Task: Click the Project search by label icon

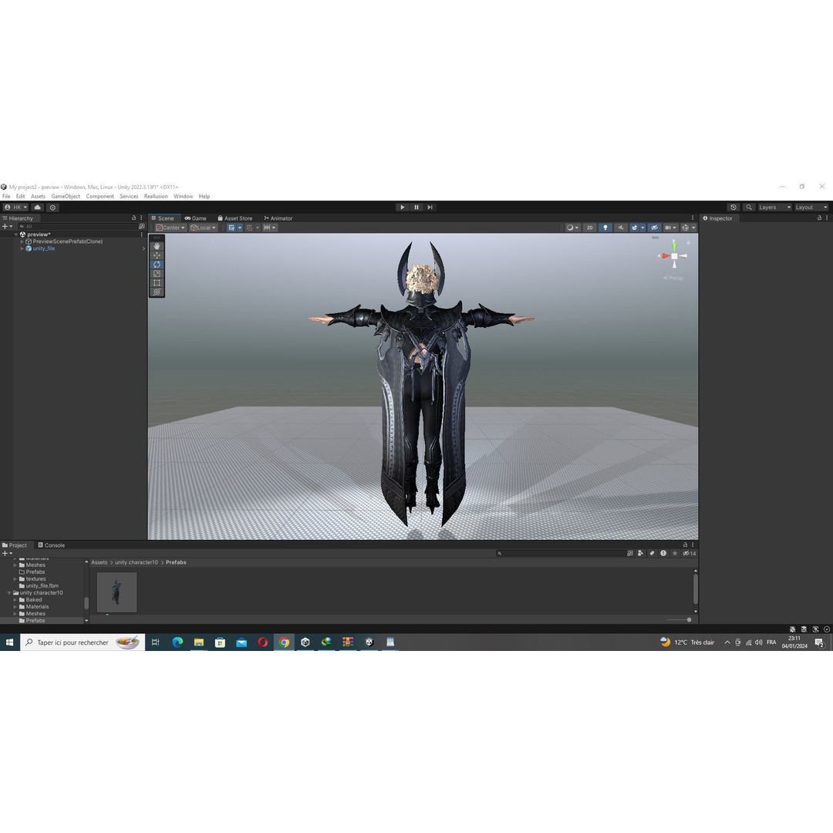Action: click(652, 554)
